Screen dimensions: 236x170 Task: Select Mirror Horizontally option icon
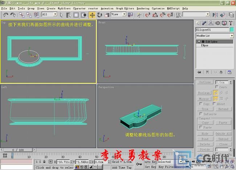216,99
